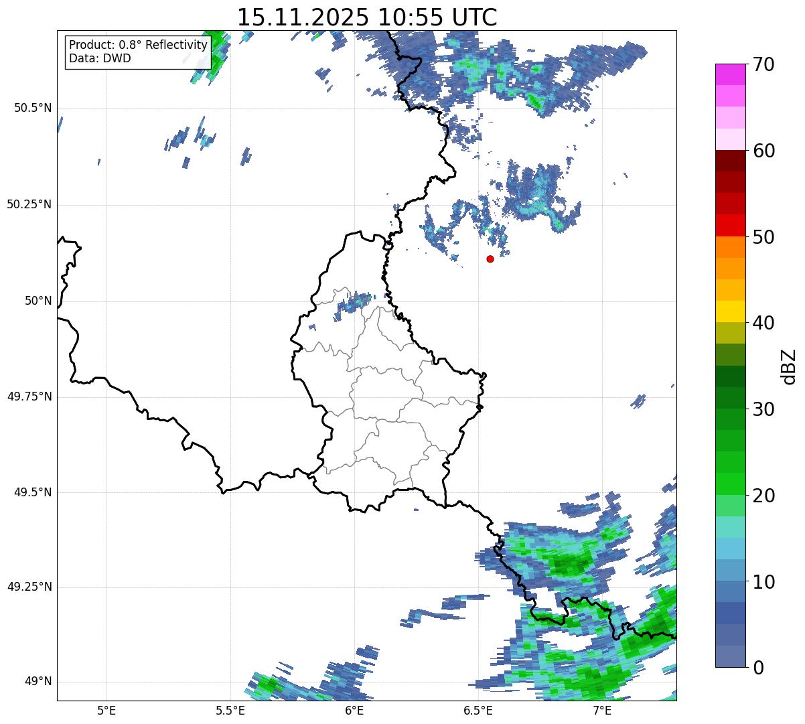Click the latitude label 49.5°N
The height and width of the screenshot is (724, 805).
coord(33,492)
